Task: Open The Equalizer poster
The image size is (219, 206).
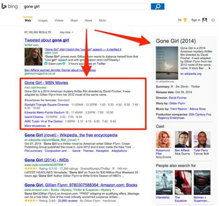Action: 183,182
